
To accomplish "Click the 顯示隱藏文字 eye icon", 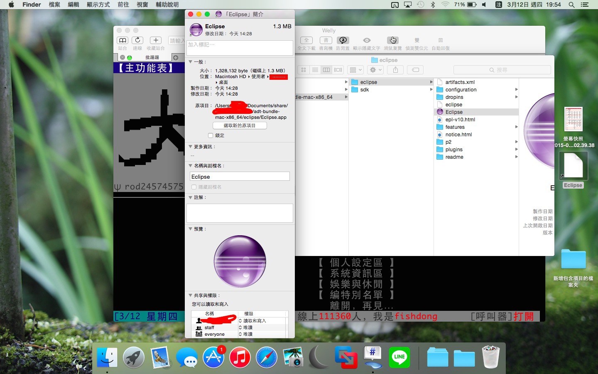I will tap(367, 40).
